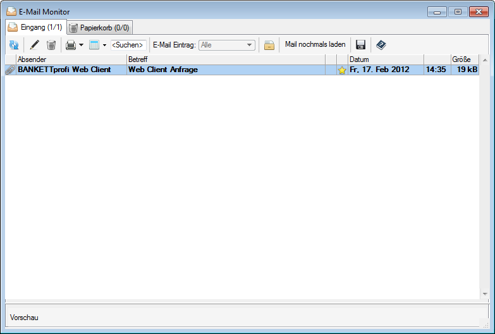Click the refresh mail icon in toolbar
This screenshot has height=334, width=495.
pos(14,45)
